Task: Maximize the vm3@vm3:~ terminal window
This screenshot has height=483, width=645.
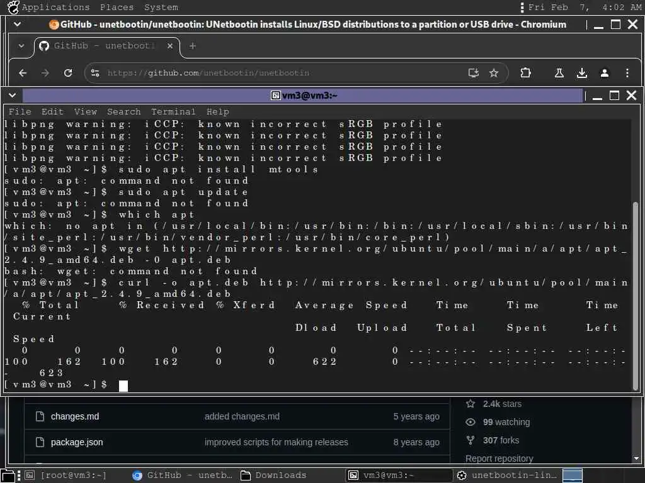Action: click(x=614, y=96)
